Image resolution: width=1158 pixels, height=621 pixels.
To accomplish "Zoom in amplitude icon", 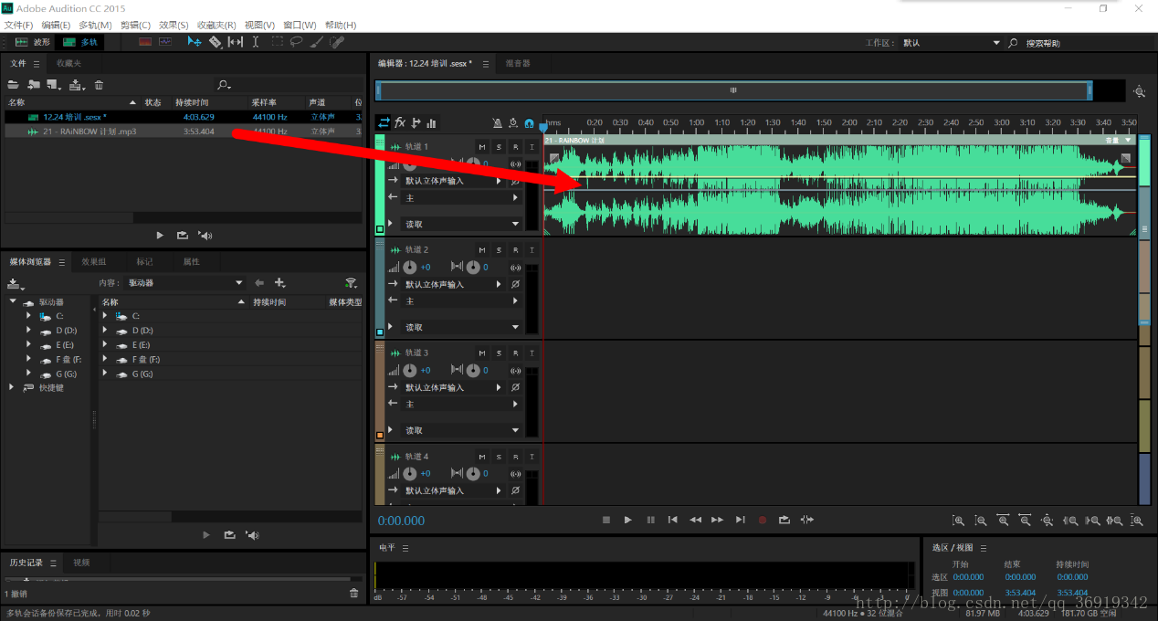I will point(959,521).
